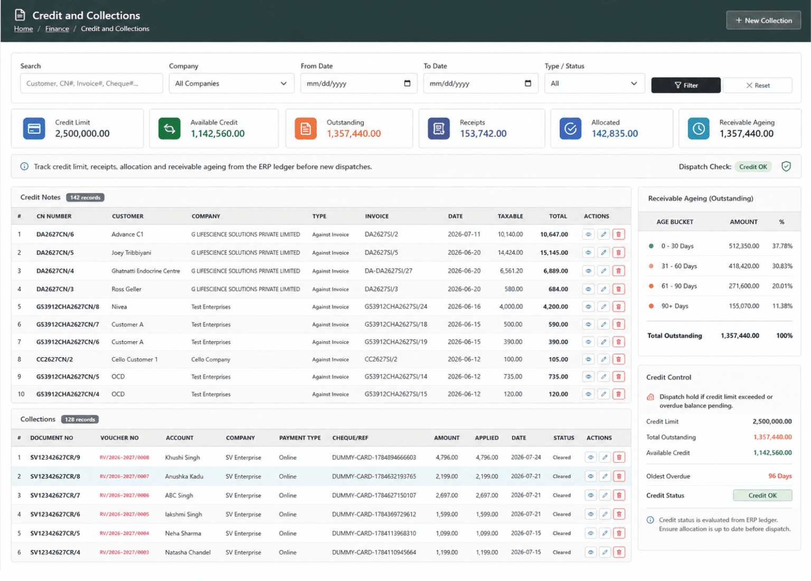Click voucher RV/2026-2027/0003
Viewport: 811px width, 581px height.
pos(124,552)
